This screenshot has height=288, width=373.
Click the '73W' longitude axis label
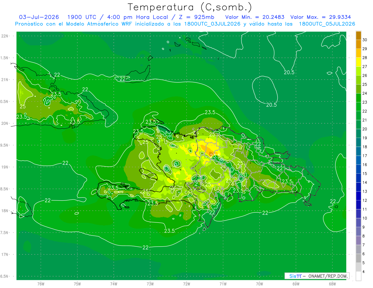(150, 284)
